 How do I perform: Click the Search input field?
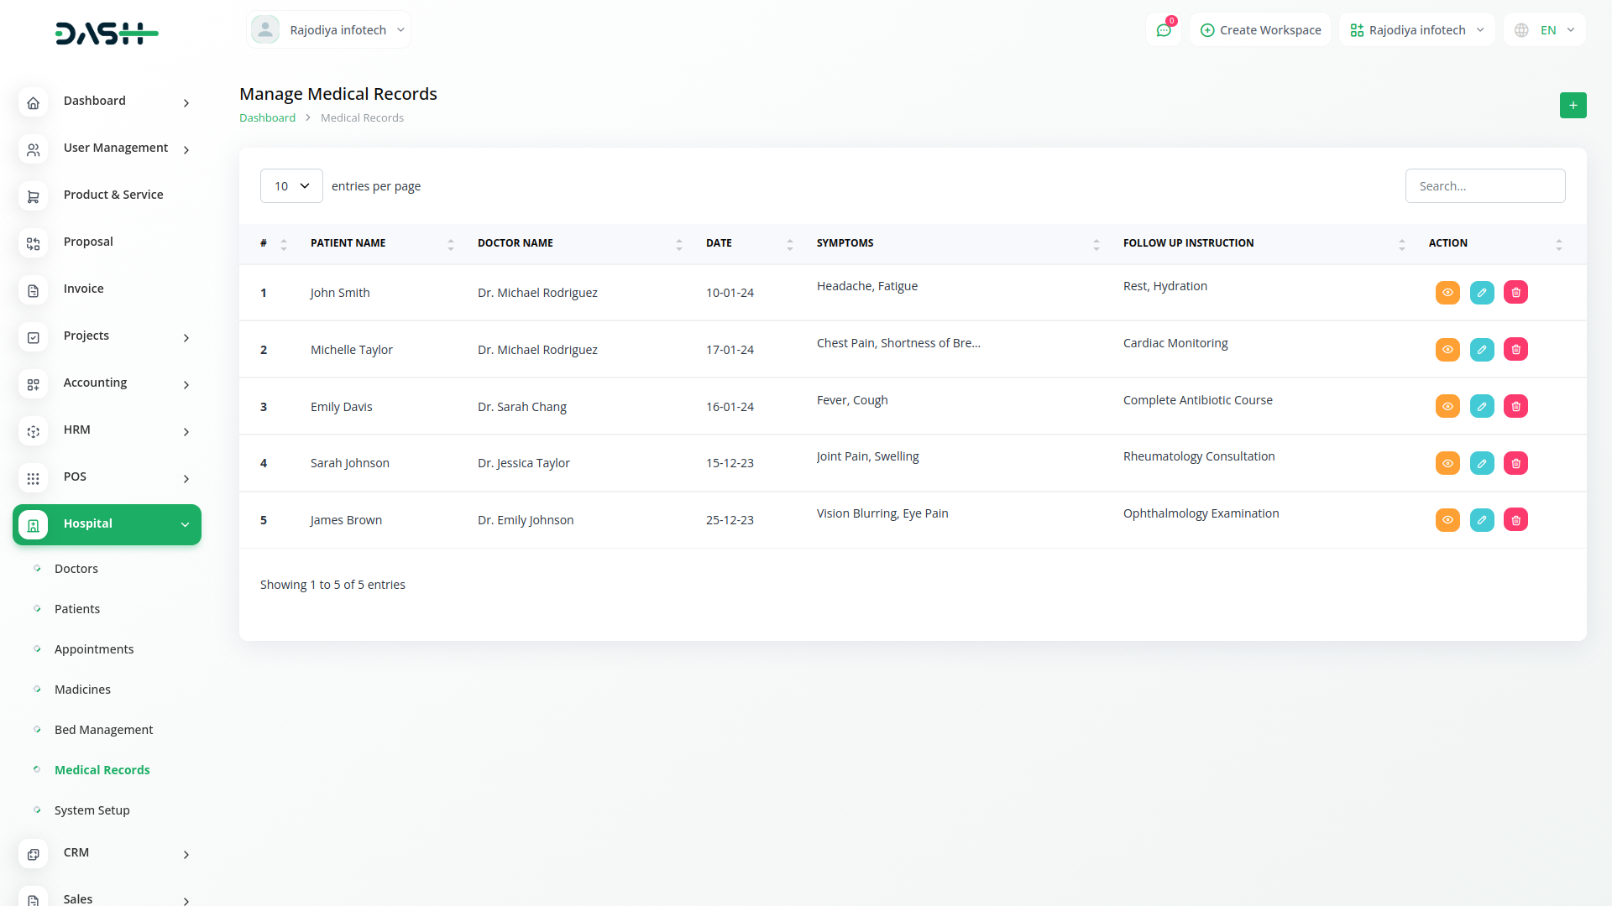click(1484, 186)
